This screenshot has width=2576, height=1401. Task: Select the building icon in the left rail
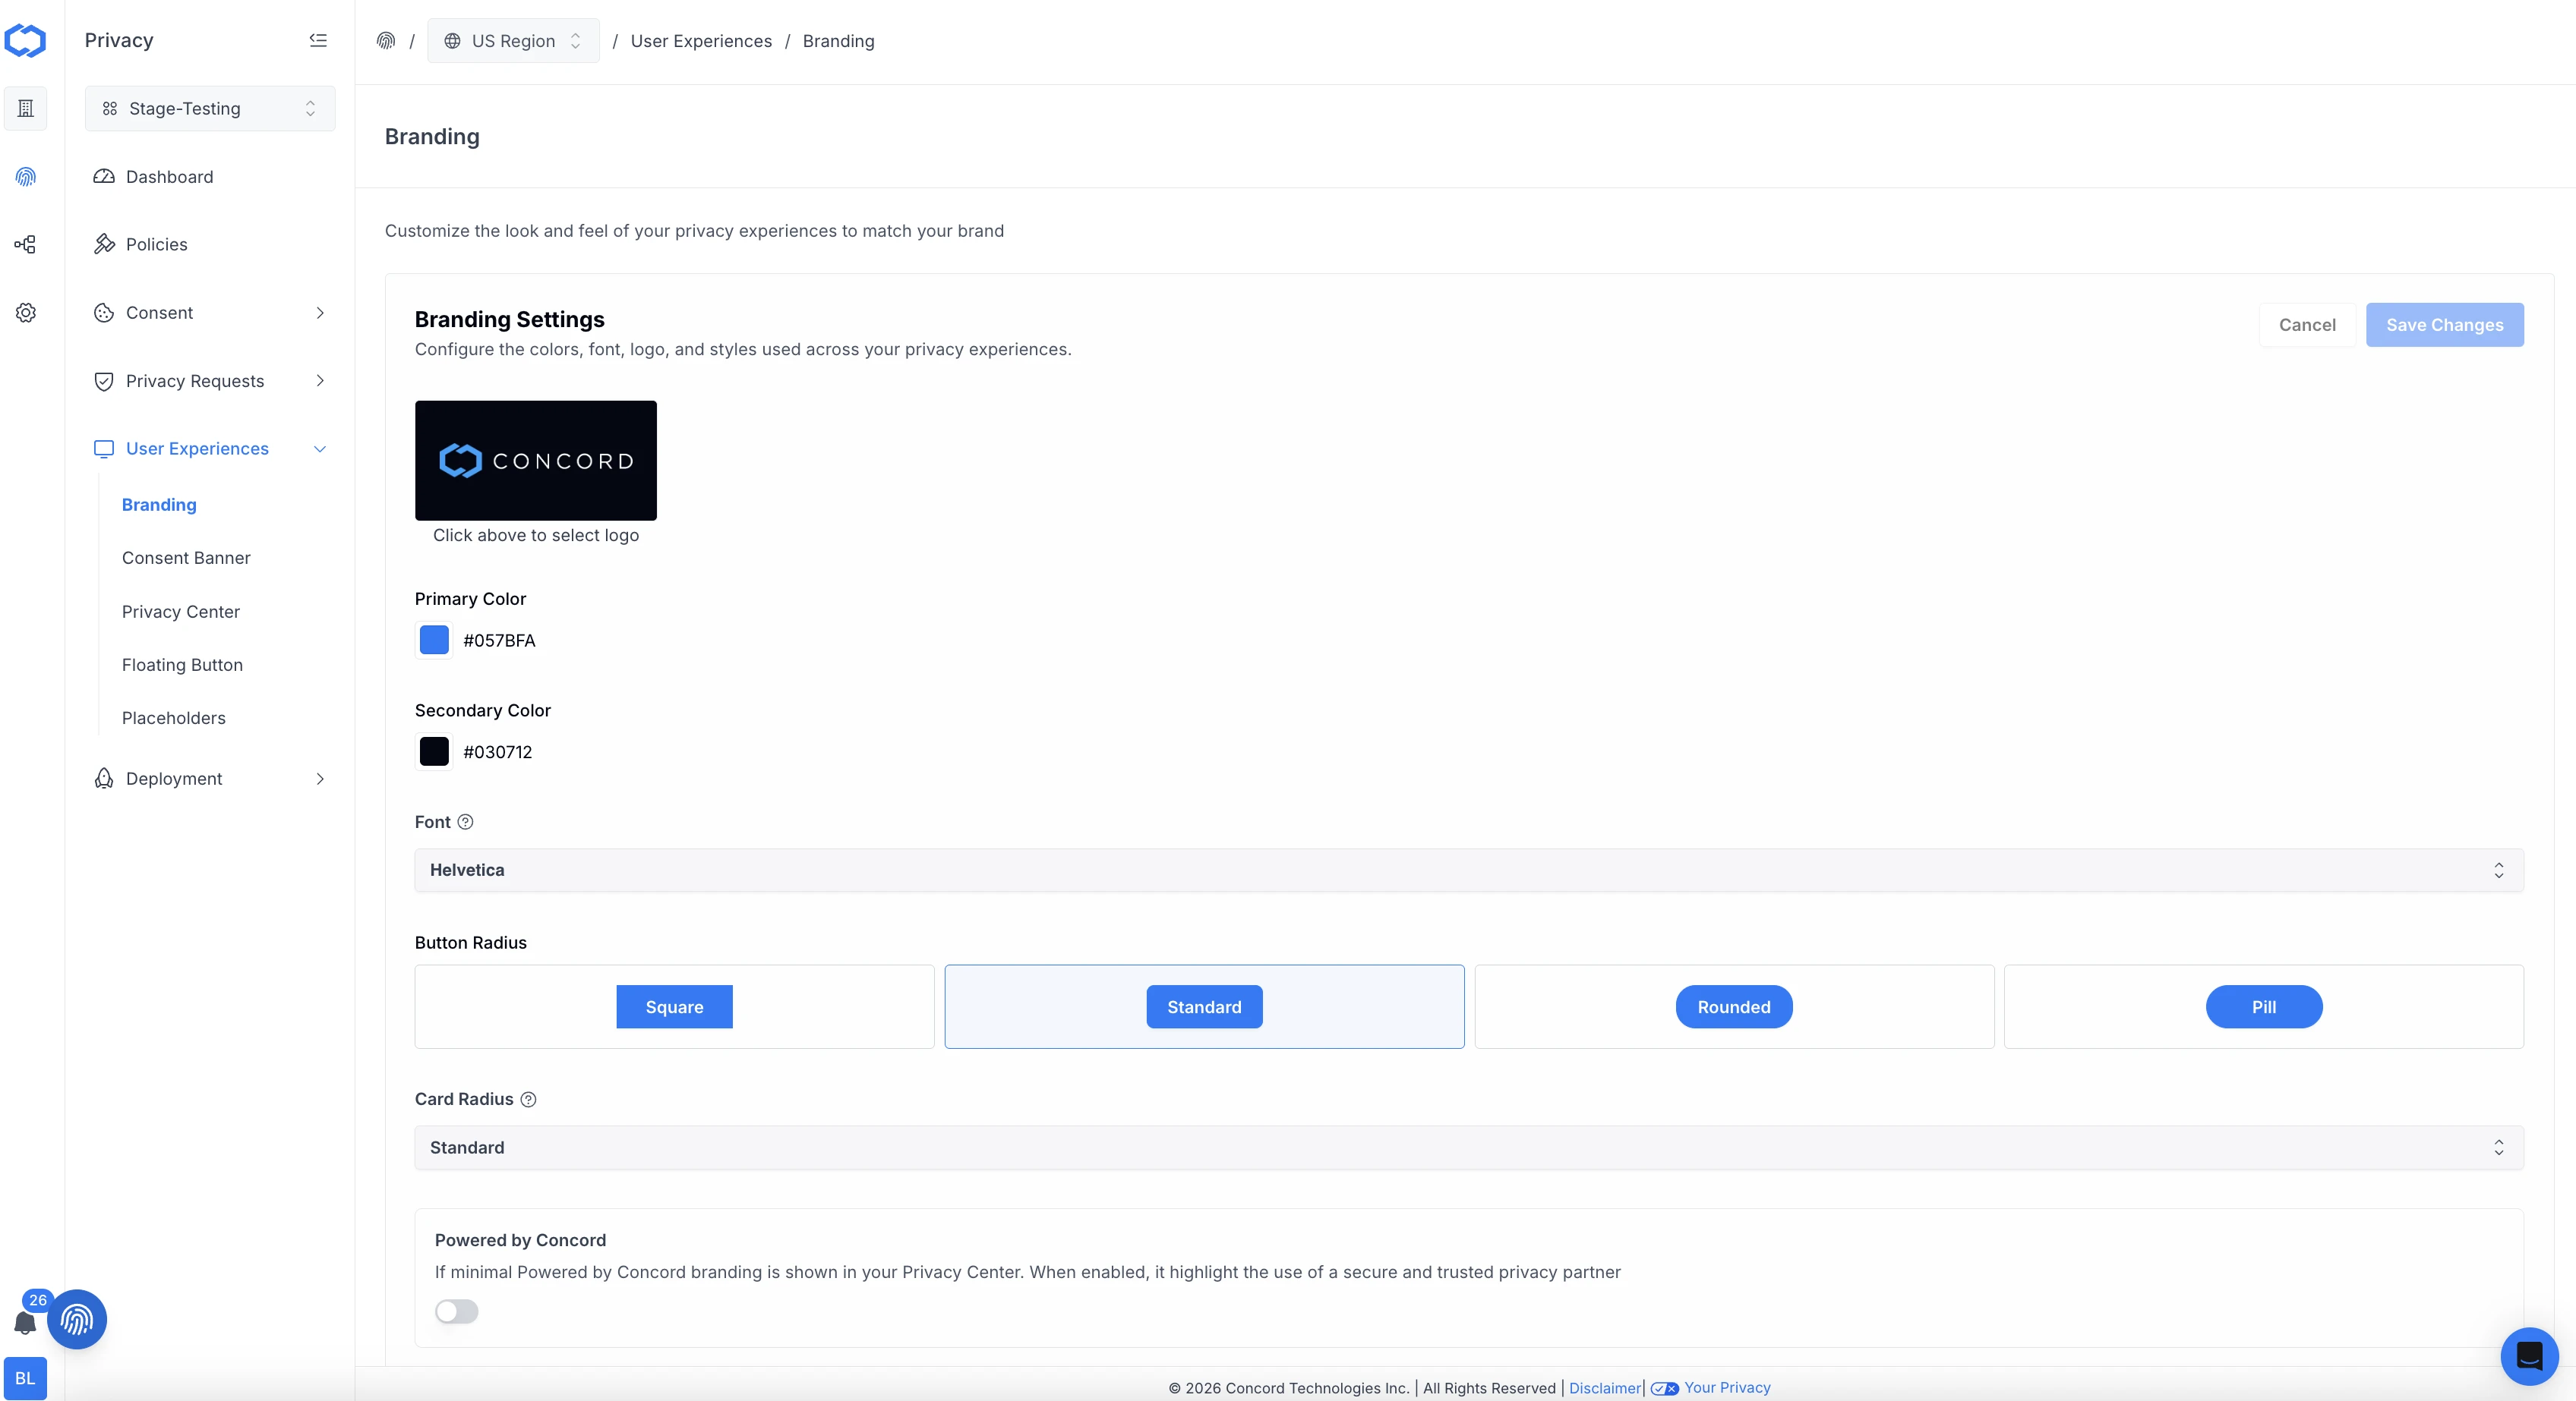tap(26, 108)
